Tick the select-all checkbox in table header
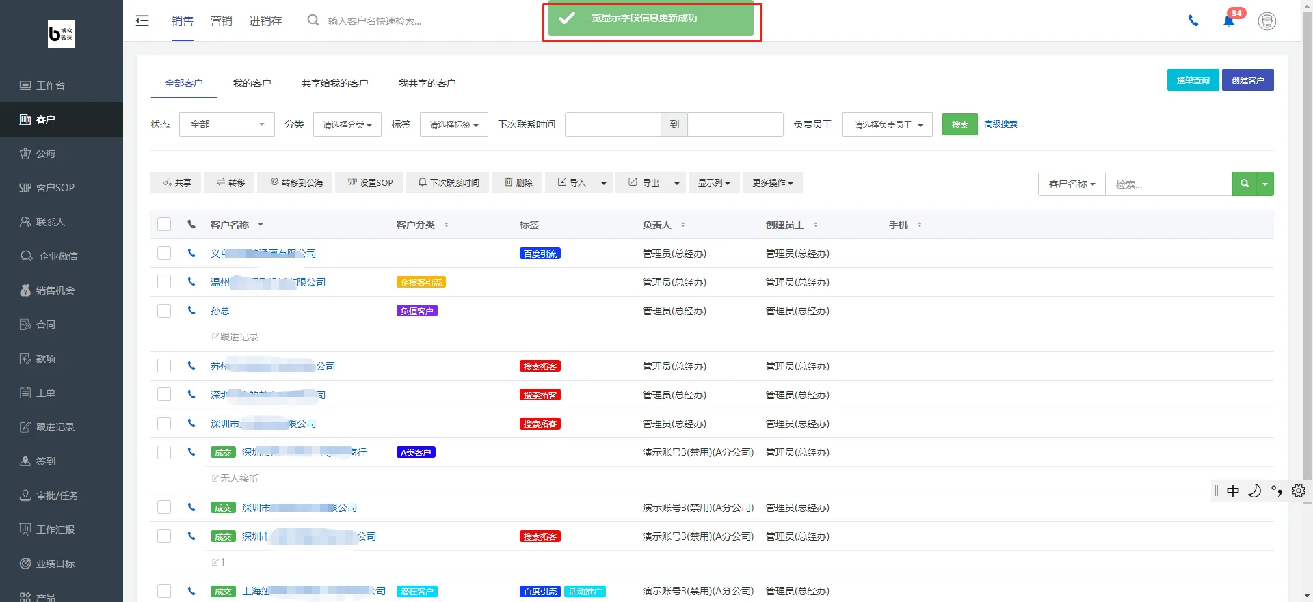Image resolution: width=1313 pixels, height=602 pixels. [x=164, y=224]
